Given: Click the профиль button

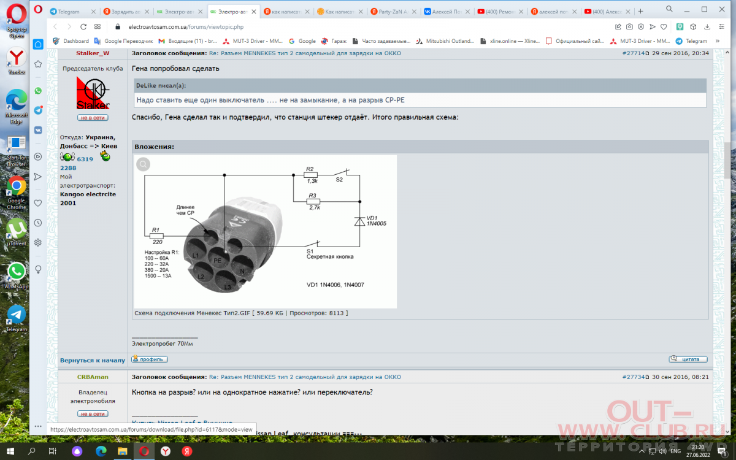Looking at the screenshot, I should (149, 359).
